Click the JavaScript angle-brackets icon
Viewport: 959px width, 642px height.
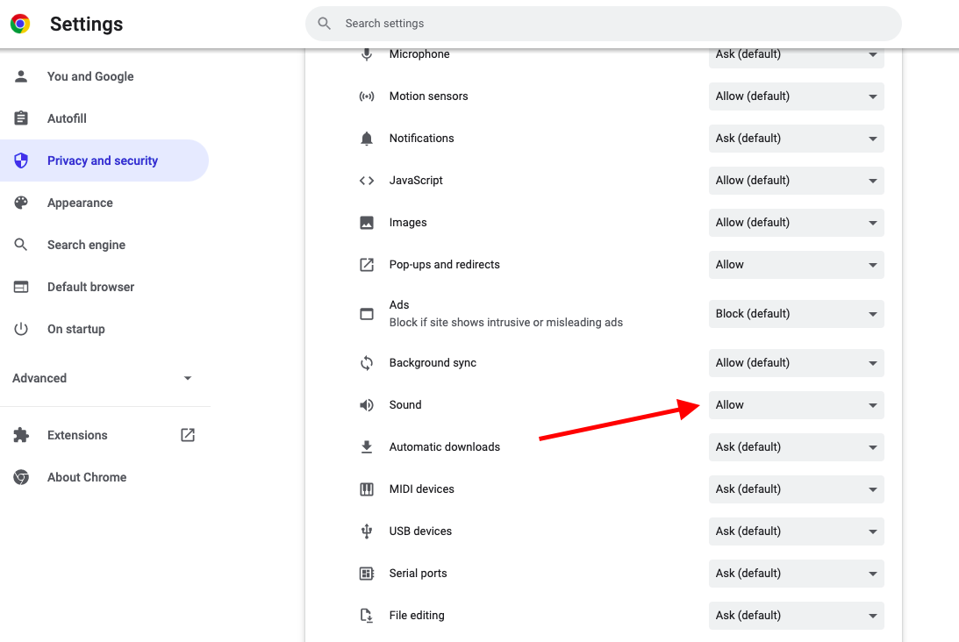(366, 180)
